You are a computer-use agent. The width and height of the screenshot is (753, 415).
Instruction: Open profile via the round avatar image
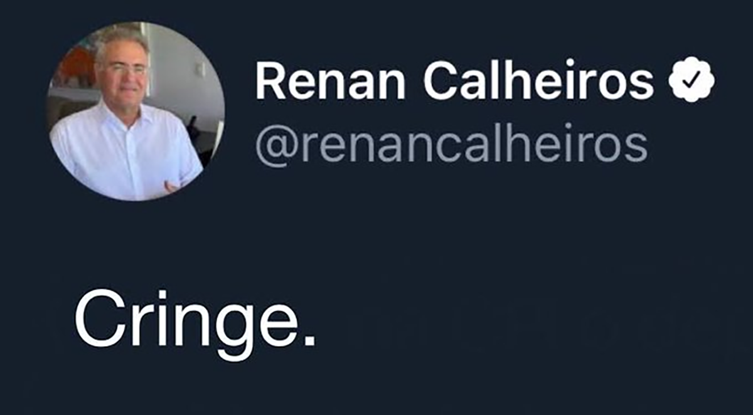tap(136, 111)
